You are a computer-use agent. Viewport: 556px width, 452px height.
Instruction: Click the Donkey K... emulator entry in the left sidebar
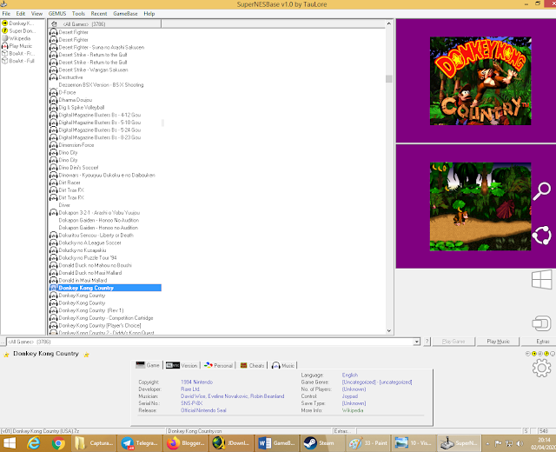tap(17, 23)
